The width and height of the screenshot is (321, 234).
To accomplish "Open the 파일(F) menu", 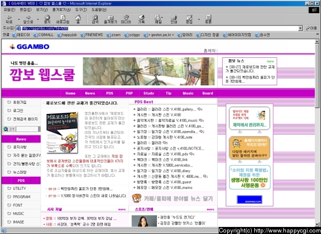I will [x=10, y=10].
